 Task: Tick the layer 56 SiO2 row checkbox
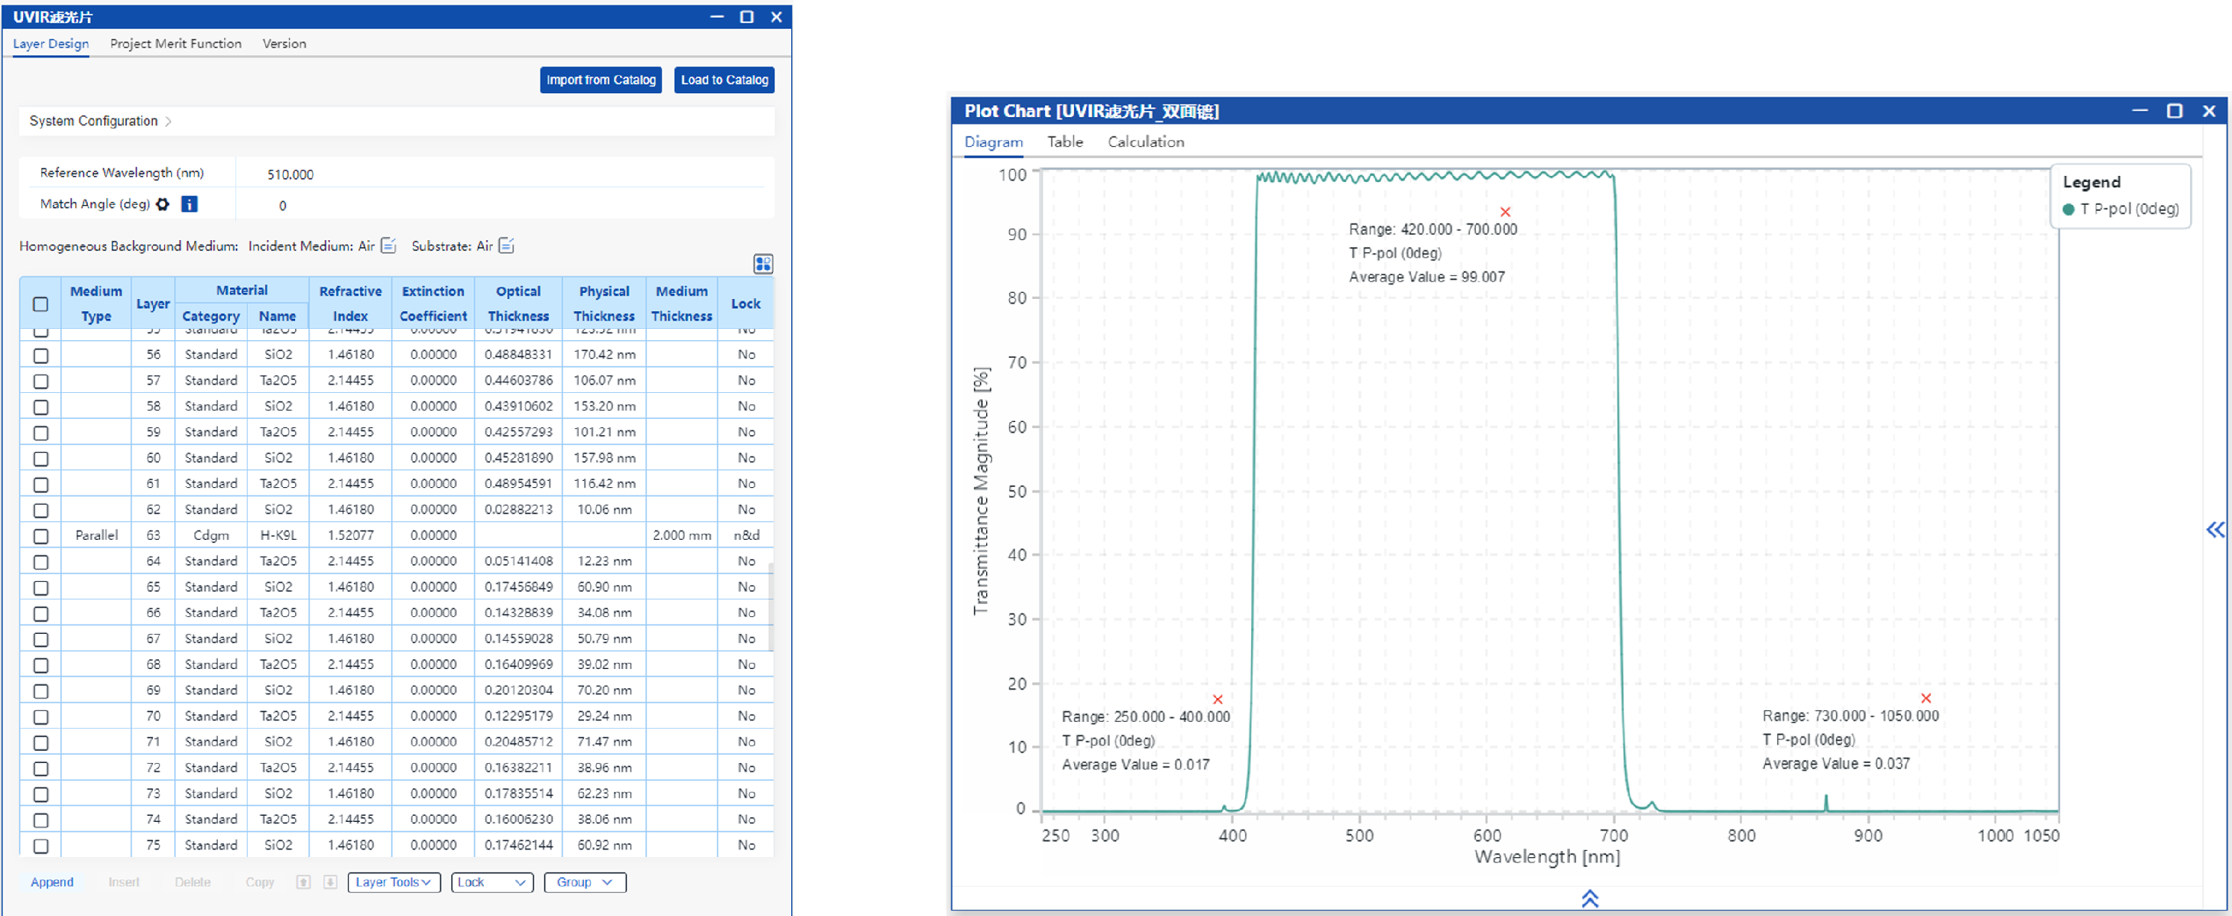pyautogui.click(x=41, y=356)
